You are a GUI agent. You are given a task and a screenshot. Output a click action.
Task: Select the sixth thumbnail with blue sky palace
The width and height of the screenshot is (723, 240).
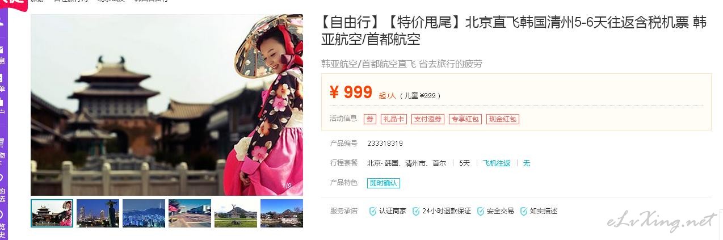pos(281,213)
